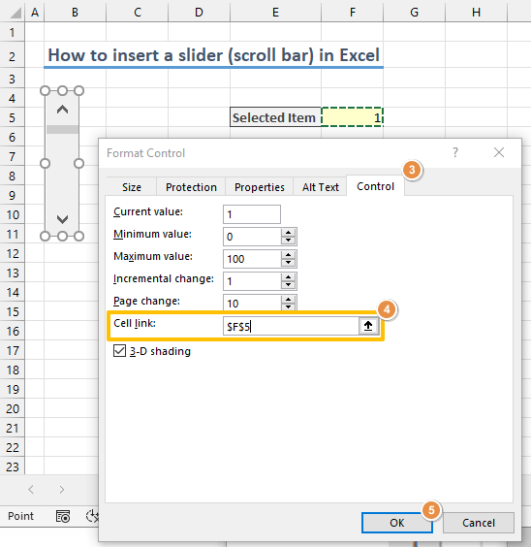Decrease the Maximum value with down spinner
The width and height of the screenshot is (531, 547).
pyautogui.click(x=288, y=263)
